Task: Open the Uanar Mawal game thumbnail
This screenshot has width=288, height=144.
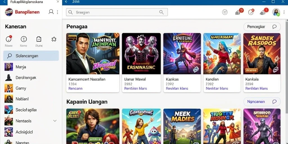Action: pyautogui.click(x=141, y=54)
